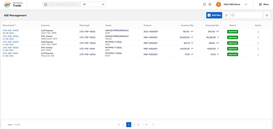Screen dimensions: 273x129
Task: Open document UTD-ASE-10002
Action: point(11,48)
